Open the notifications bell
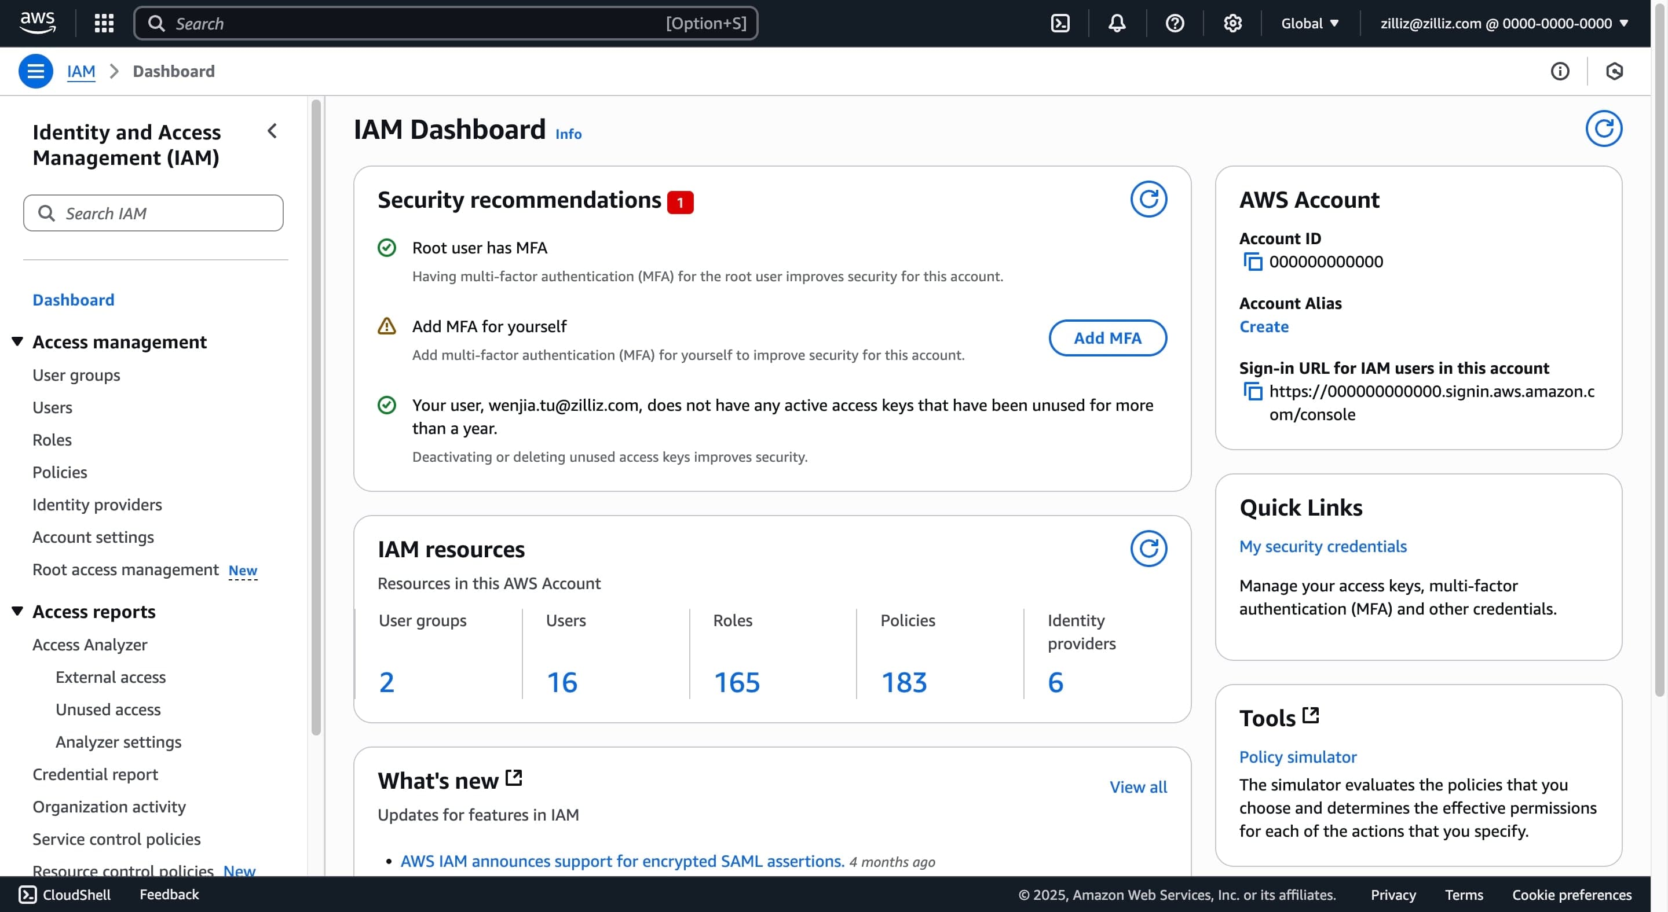1668x912 pixels. click(x=1117, y=23)
